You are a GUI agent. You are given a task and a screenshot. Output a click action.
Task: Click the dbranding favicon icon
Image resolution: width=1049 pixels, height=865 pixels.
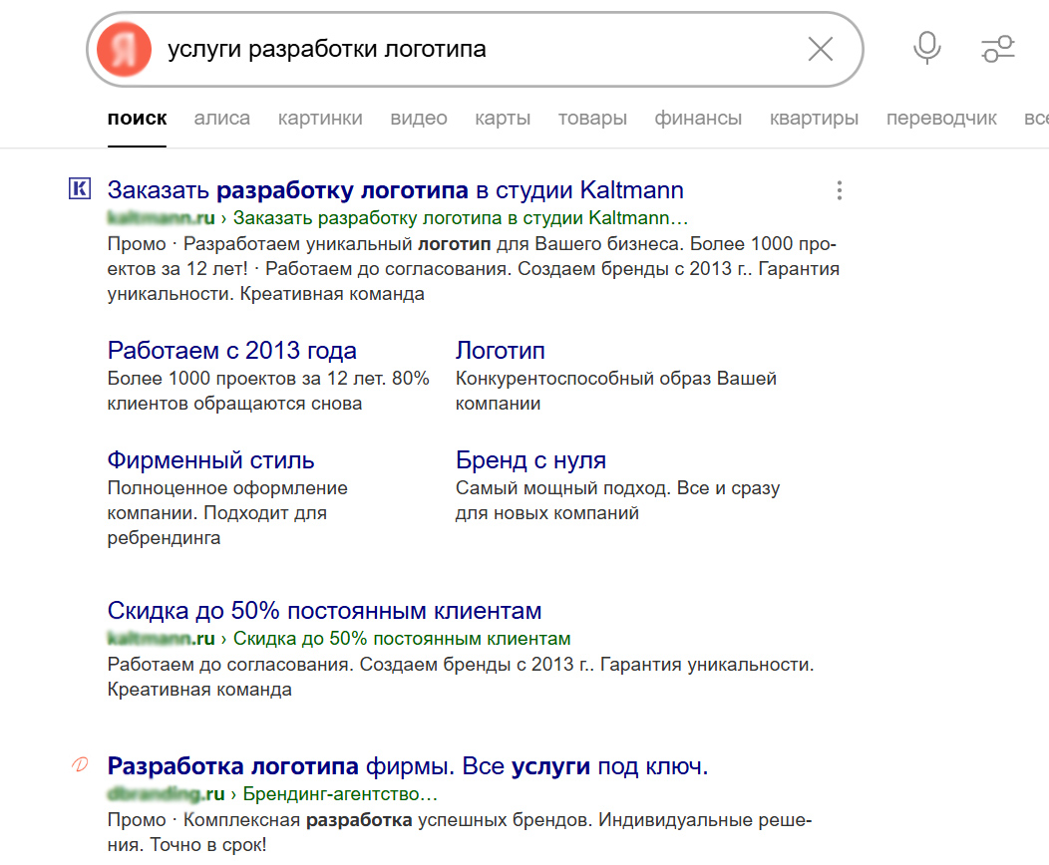(80, 765)
